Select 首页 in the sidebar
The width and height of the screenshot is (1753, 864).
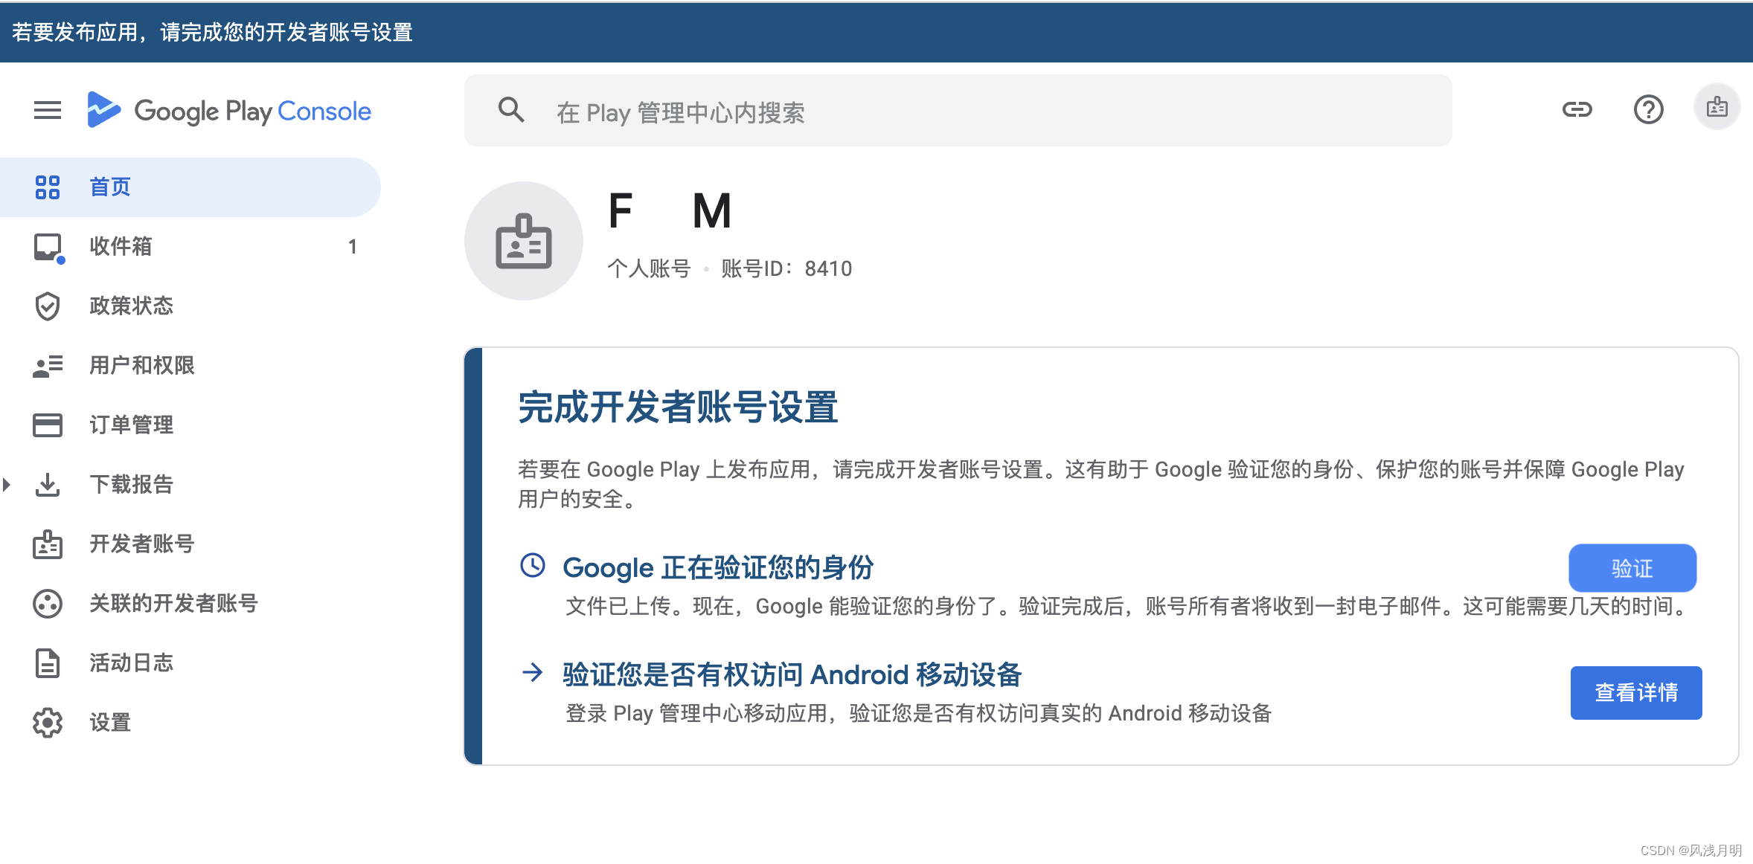[x=110, y=187]
